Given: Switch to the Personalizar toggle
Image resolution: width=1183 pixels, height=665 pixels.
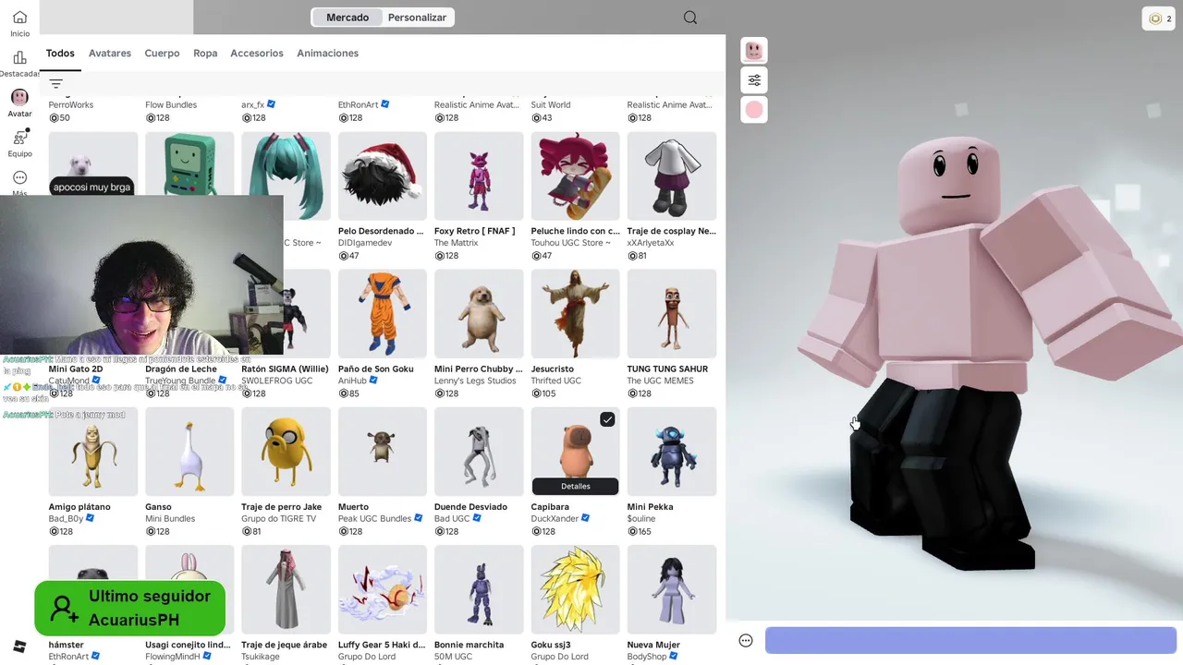Looking at the screenshot, I should [x=417, y=18].
